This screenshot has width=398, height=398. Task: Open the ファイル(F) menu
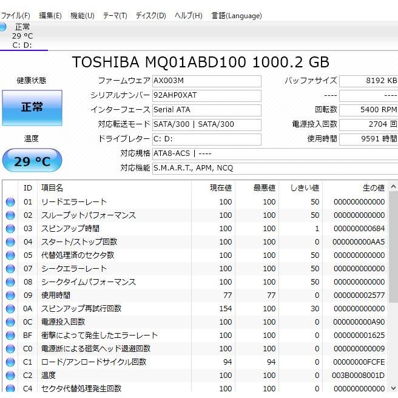pos(15,16)
